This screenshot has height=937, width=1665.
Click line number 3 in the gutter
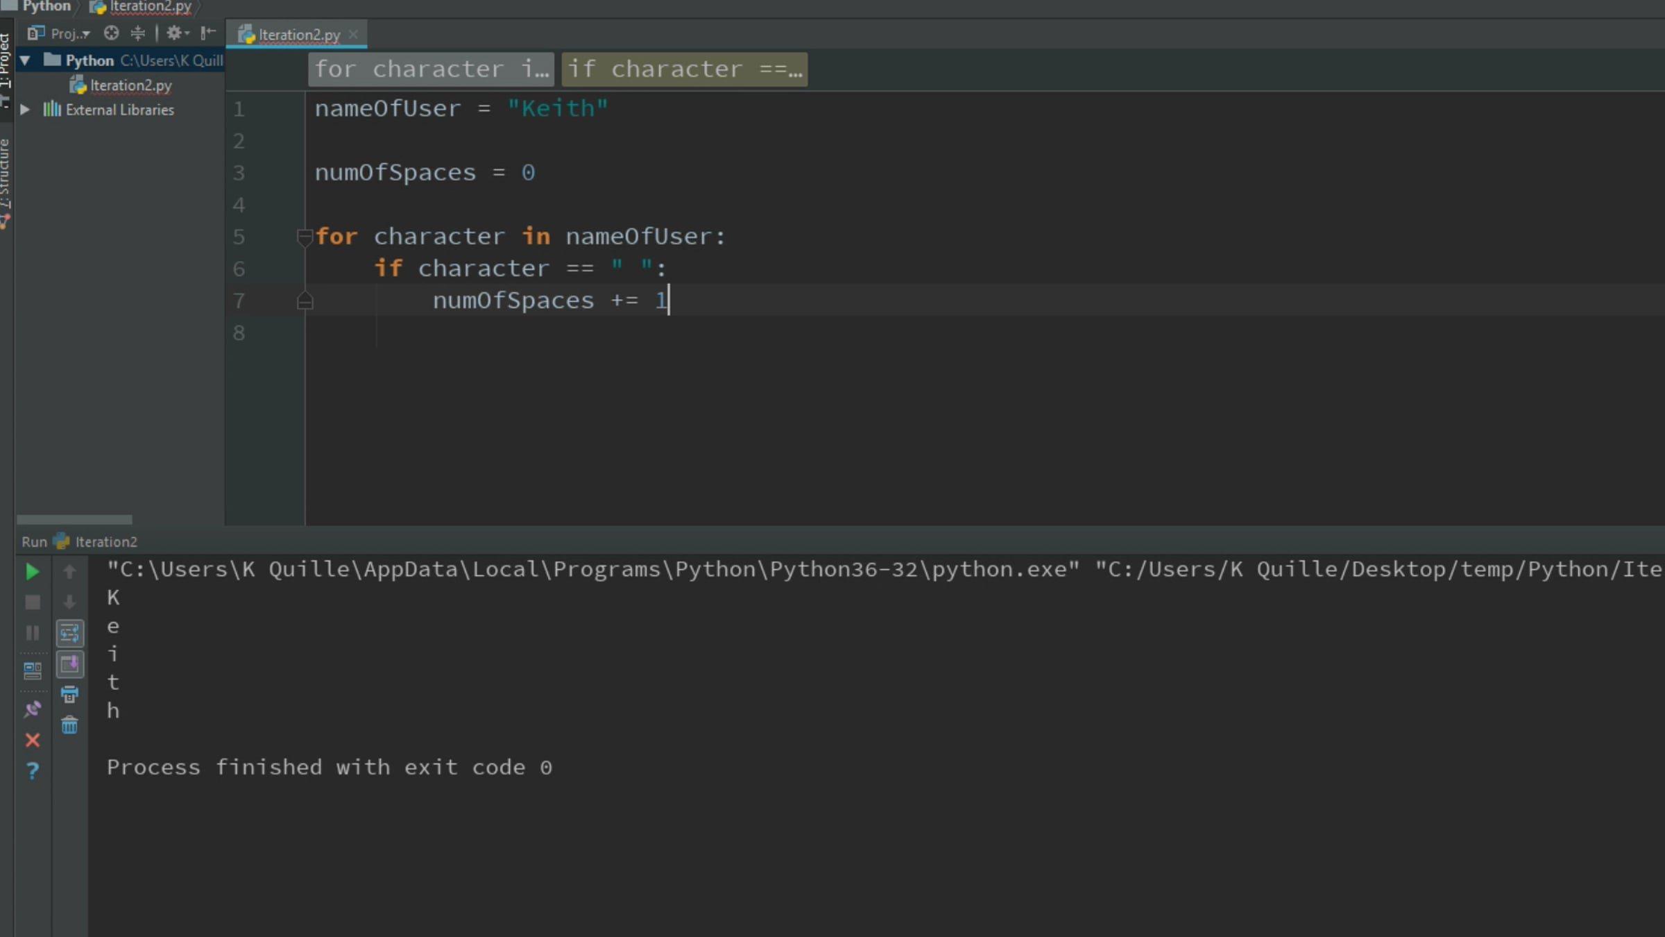(239, 173)
